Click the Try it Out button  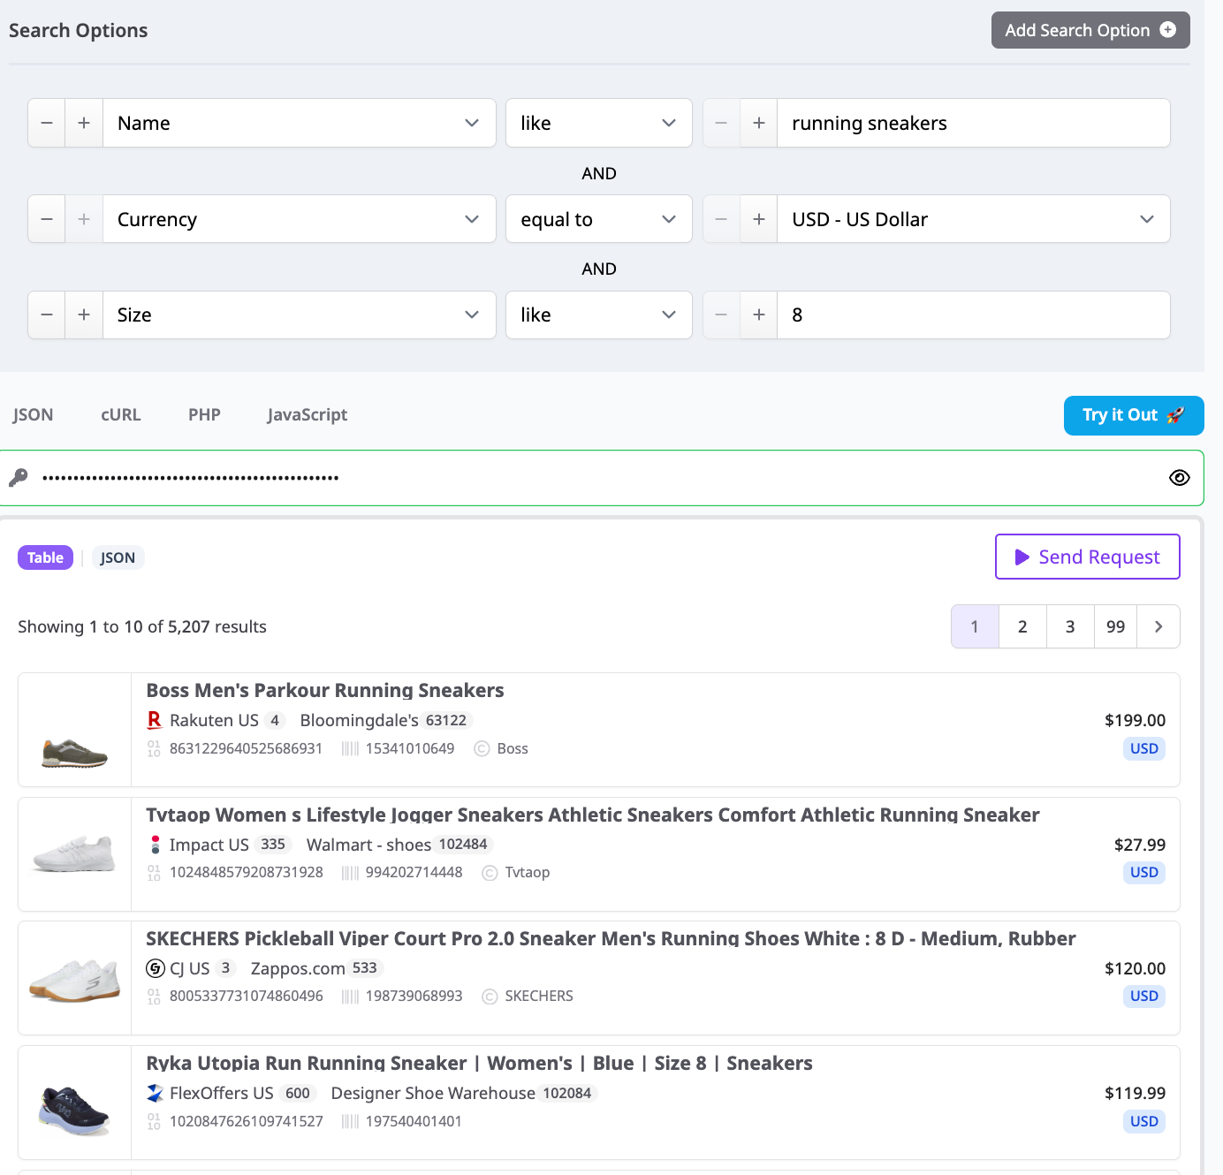1134,415
